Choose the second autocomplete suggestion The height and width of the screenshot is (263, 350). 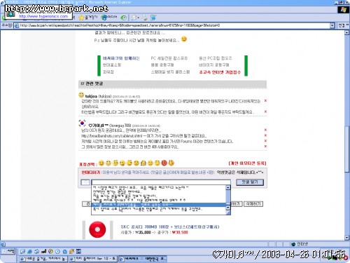click(159, 191)
